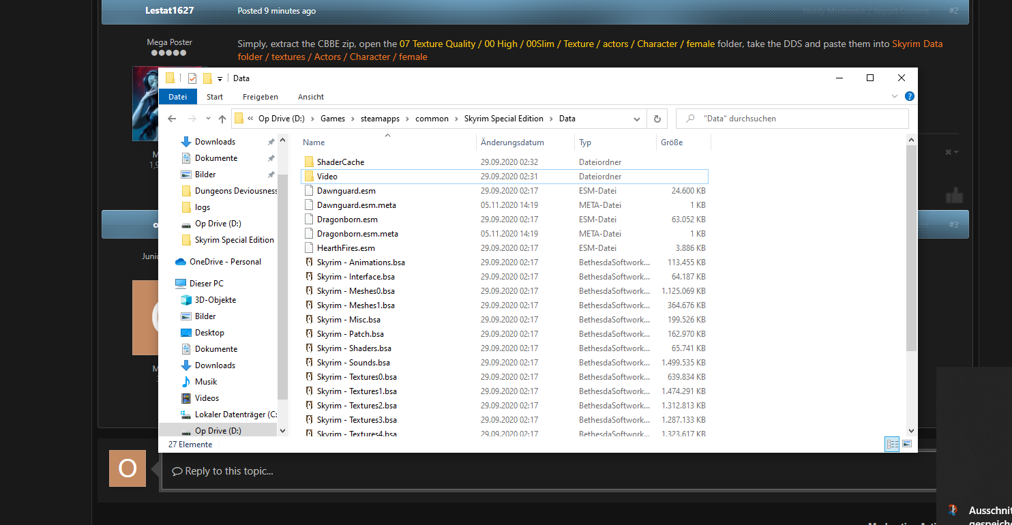Switch to large thumbnails view icon

[907, 444]
